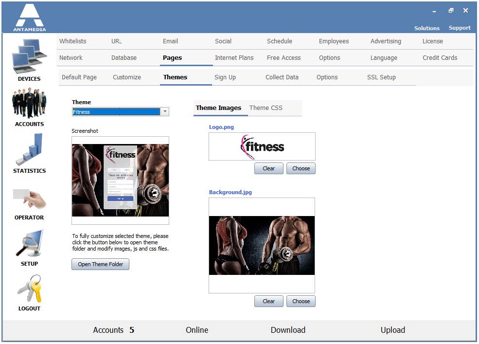This screenshot has width=479, height=344.
Task: Switch to Default Page sub-tab
Action: 79,77
